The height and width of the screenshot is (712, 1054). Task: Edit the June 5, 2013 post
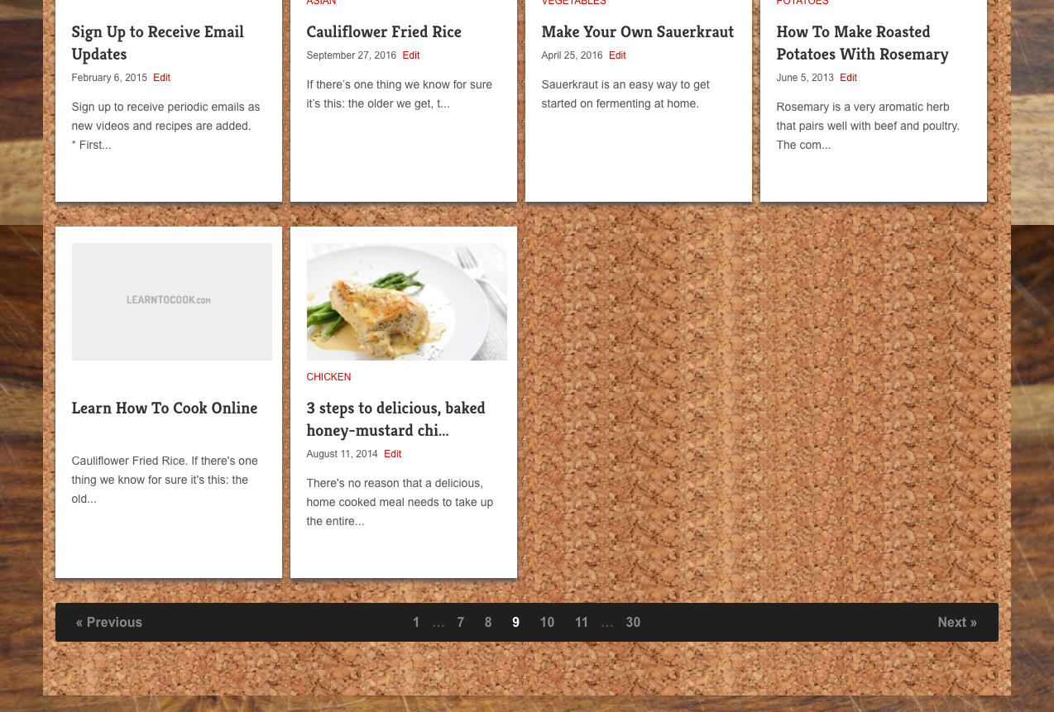coord(848,78)
